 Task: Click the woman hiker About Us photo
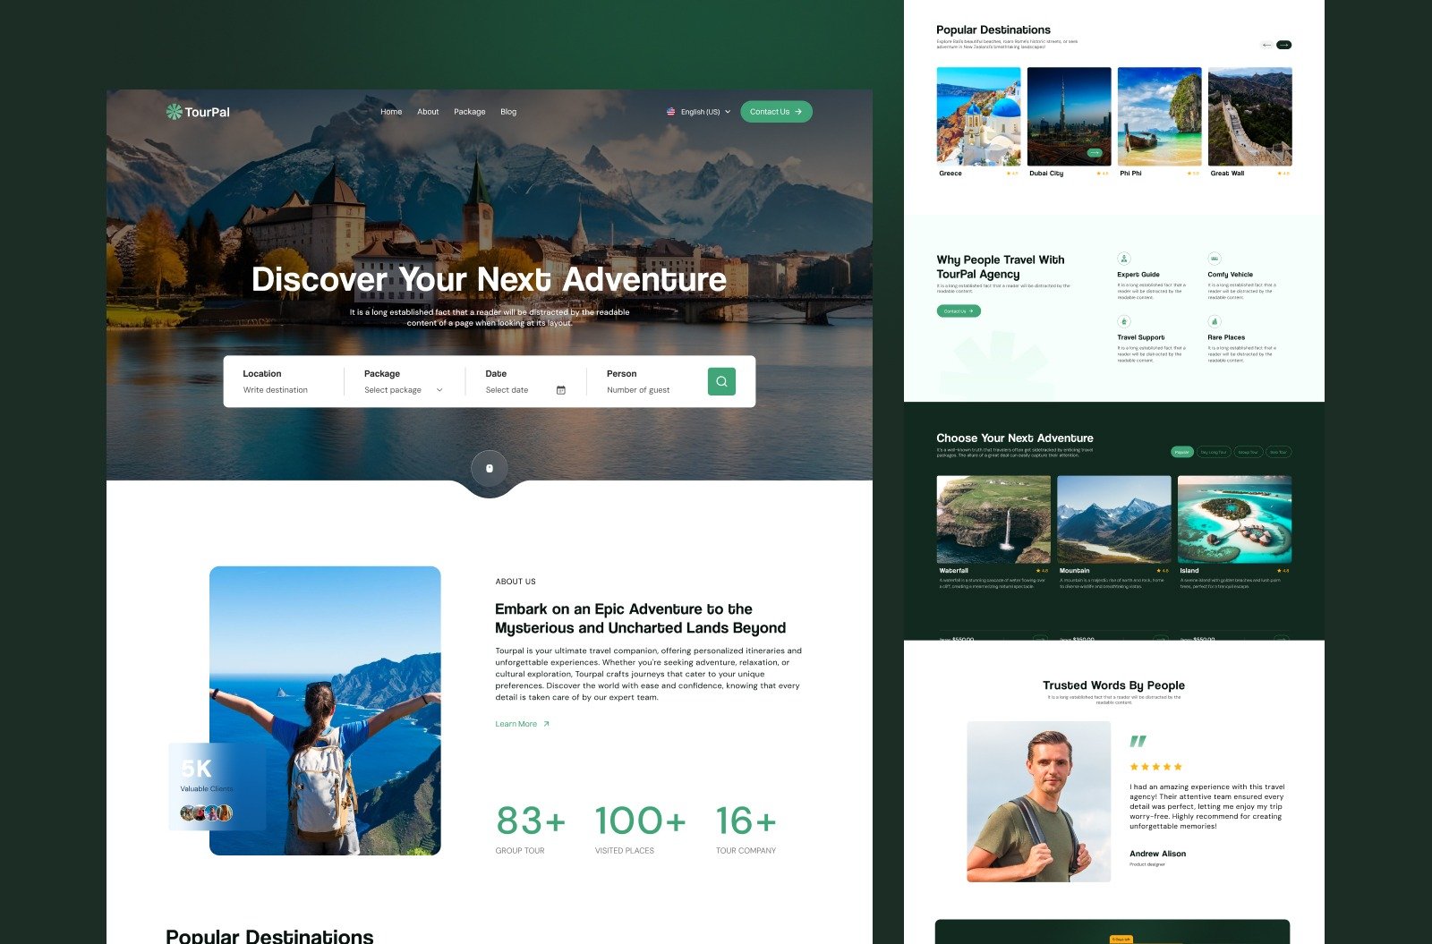pos(325,710)
